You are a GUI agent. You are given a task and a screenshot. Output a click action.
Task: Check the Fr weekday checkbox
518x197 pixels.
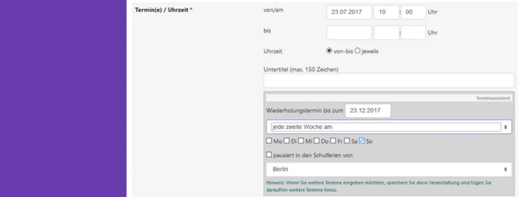click(333, 141)
